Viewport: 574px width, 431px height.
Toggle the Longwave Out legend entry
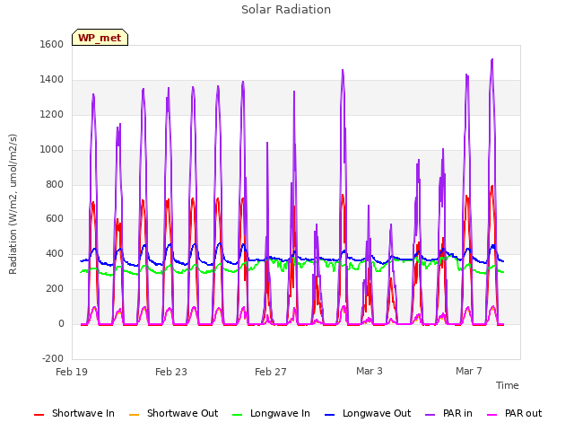pos(368,413)
